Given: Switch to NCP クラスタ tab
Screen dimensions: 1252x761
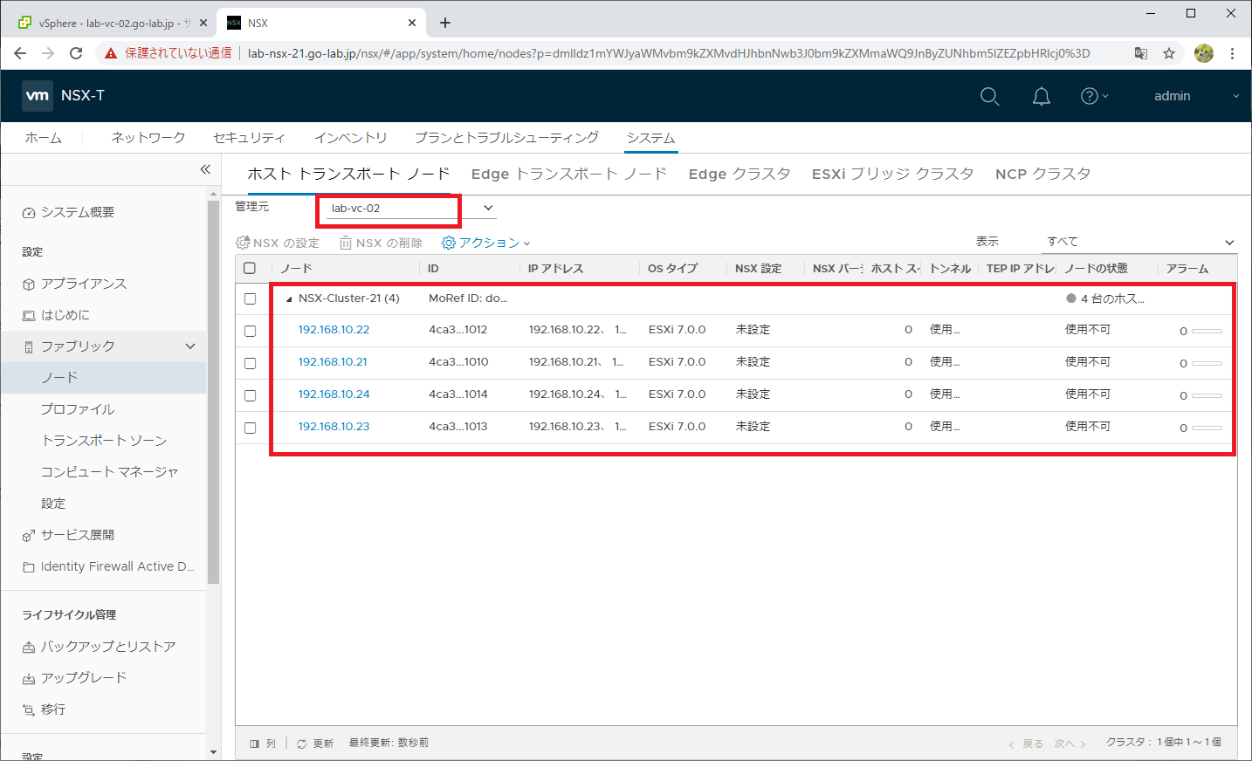Looking at the screenshot, I should [x=1042, y=174].
